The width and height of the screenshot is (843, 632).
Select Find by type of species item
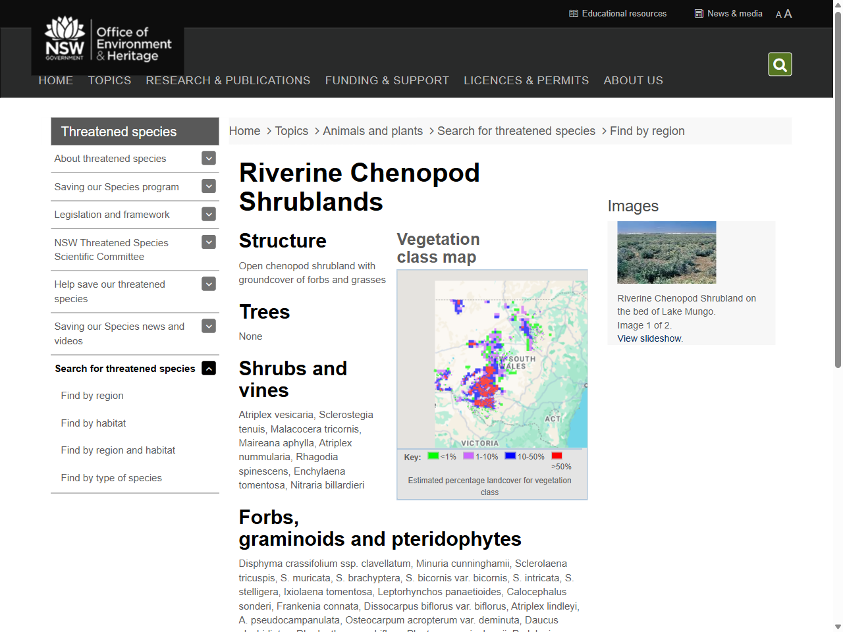pos(111,478)
